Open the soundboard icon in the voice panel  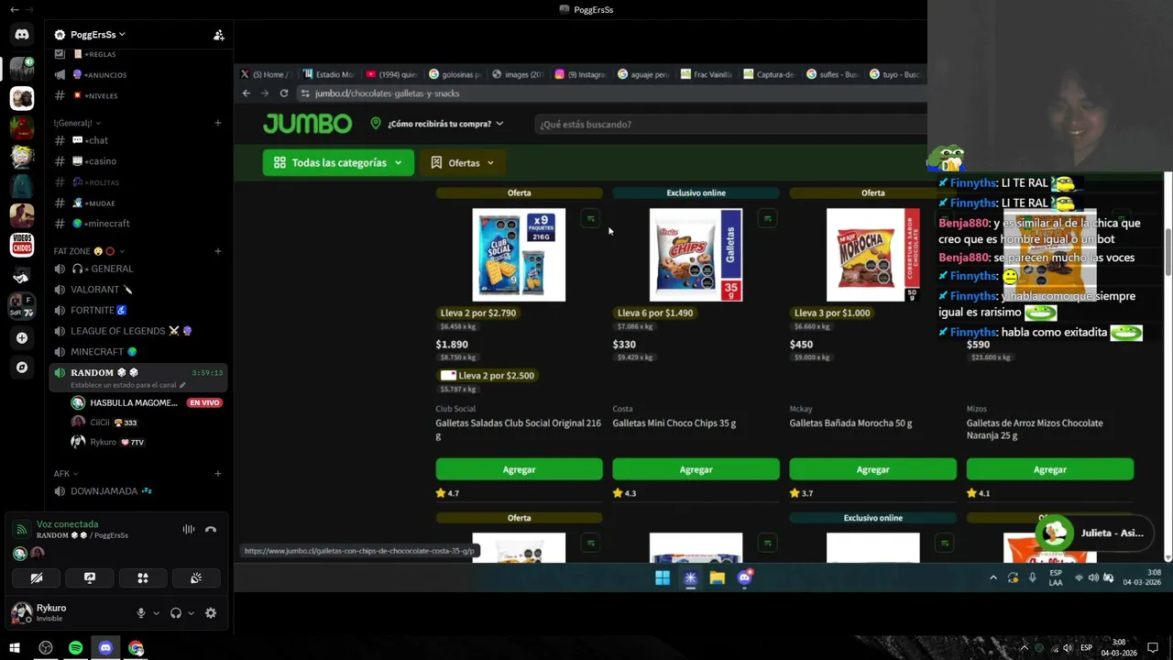point(196,578)
